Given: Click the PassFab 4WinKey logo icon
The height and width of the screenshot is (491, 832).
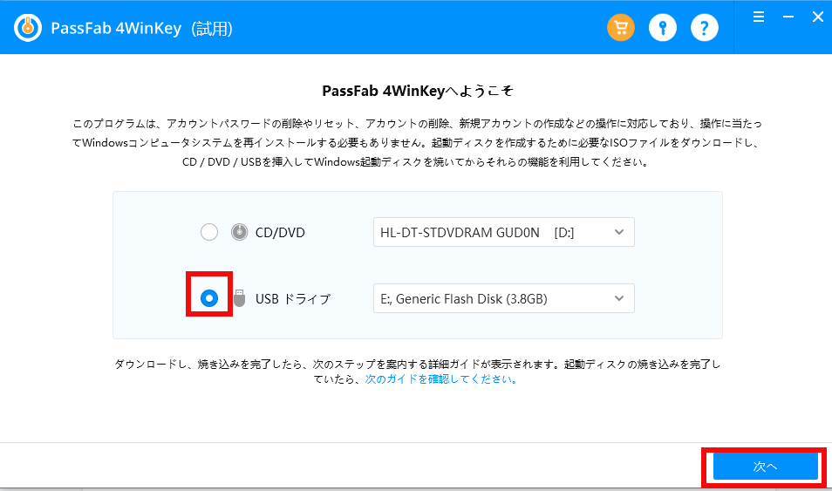Looking at the screenshot, I should 29,28.
